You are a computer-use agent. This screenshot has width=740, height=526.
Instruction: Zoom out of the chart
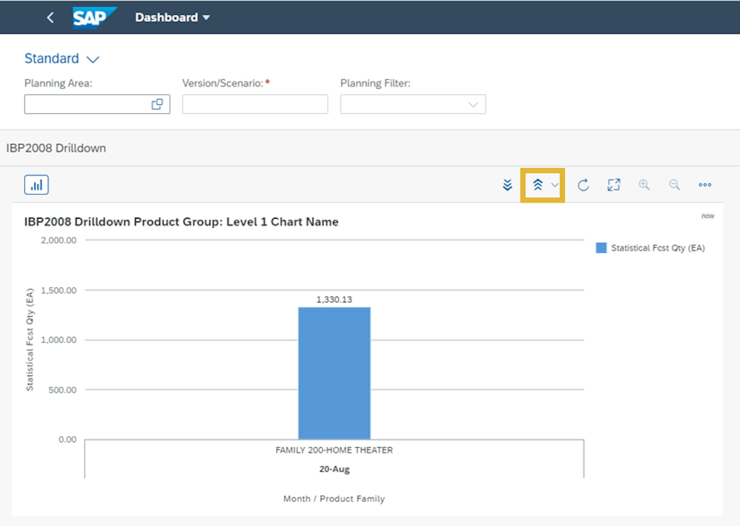[674, 185]
